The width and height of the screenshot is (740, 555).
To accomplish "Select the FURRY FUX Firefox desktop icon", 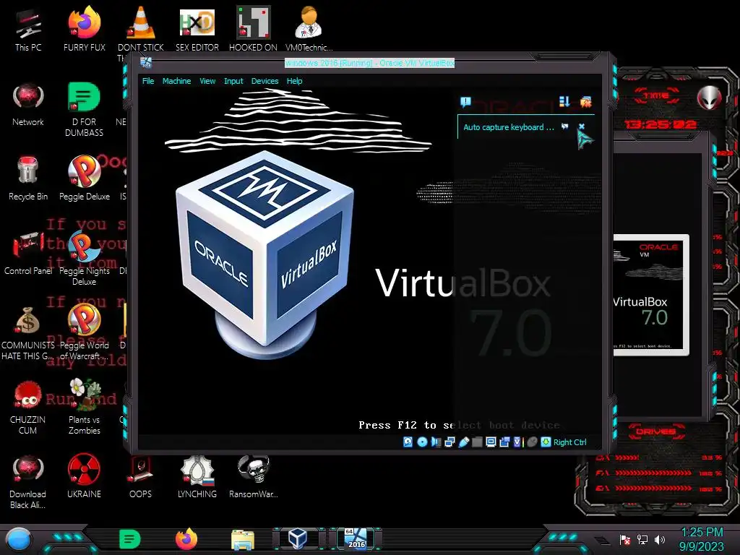I will pos(85,29).
